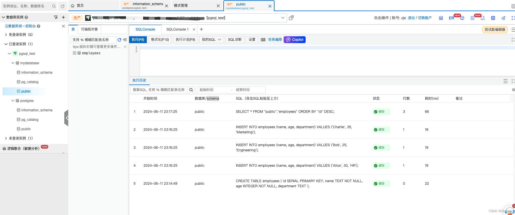Close the 模式管理 tab

[218, 6]
